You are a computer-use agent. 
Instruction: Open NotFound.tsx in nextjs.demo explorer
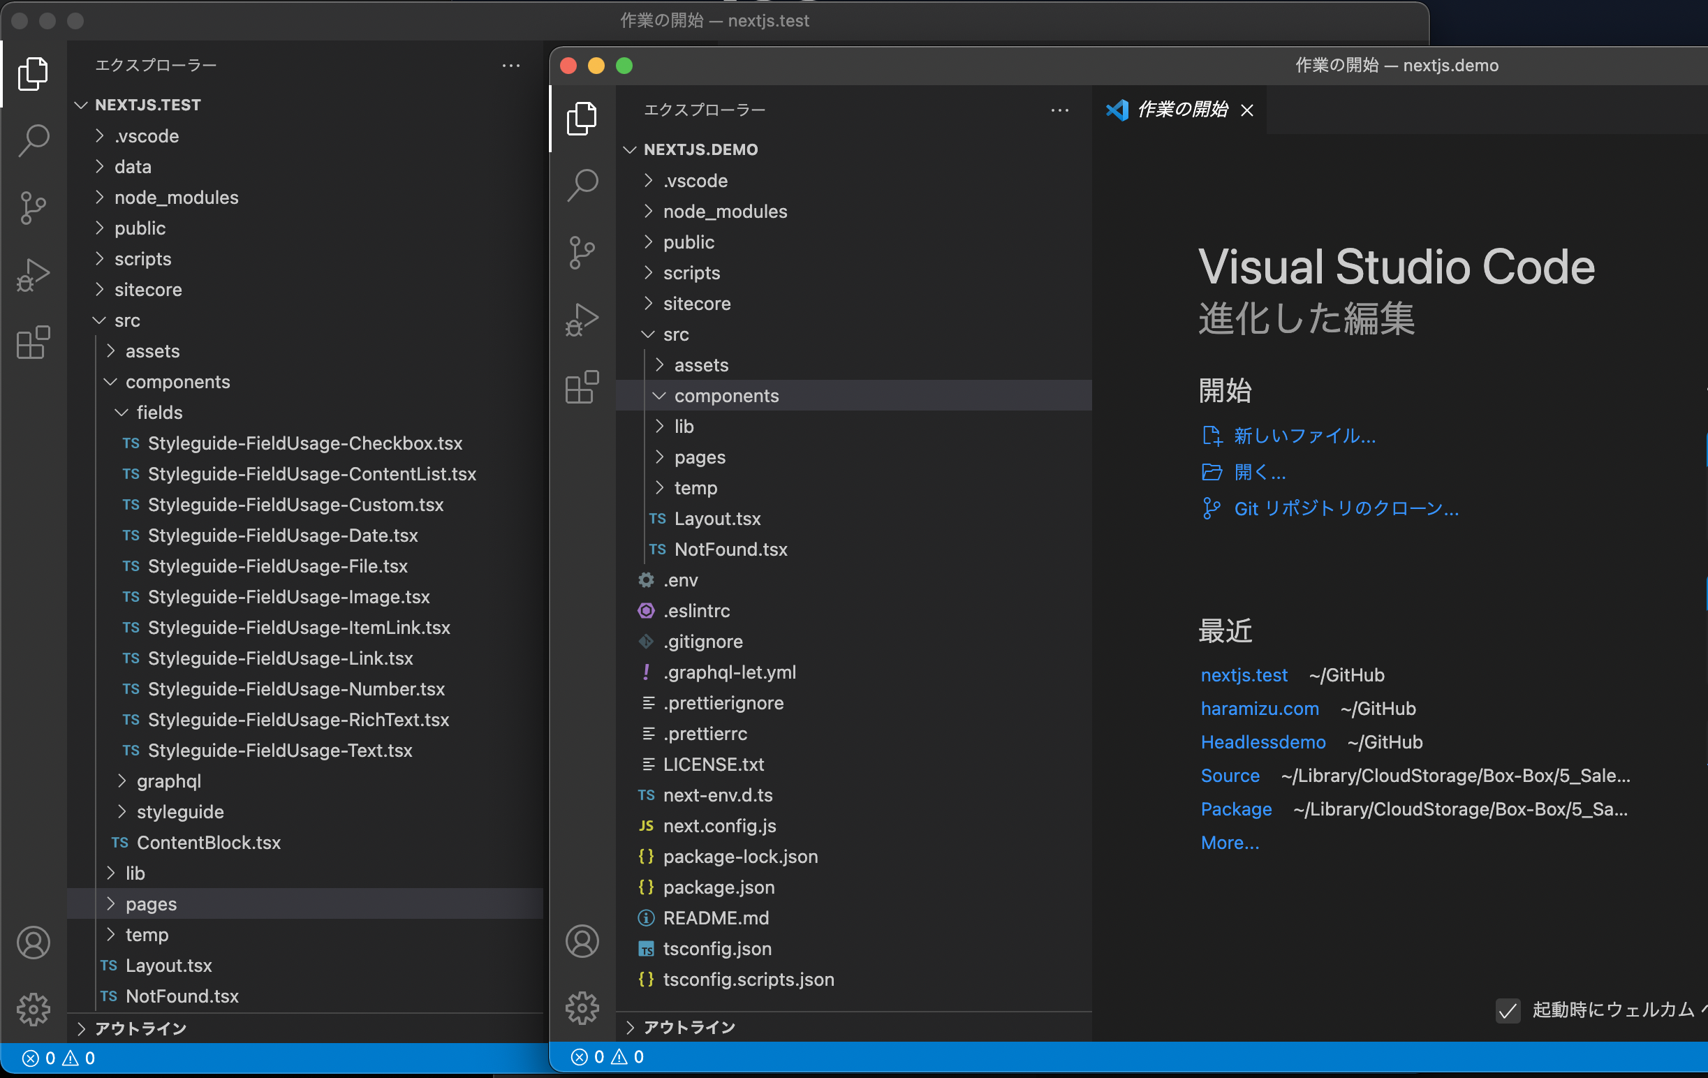coord(854,549)
